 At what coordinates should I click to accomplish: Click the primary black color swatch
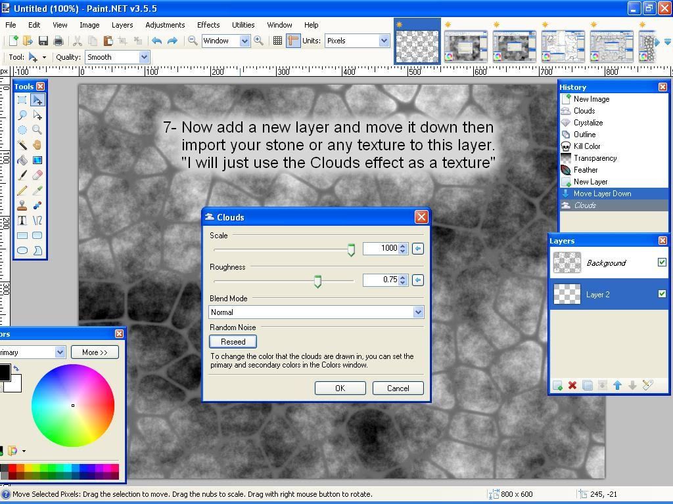5,373
